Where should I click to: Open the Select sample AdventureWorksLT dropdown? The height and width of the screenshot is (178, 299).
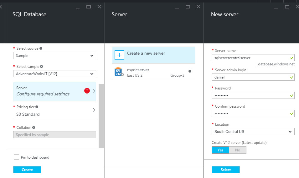point(54,74)
